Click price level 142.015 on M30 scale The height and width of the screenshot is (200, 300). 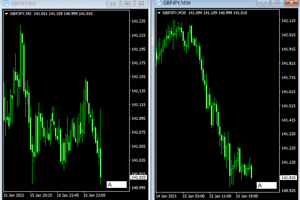pyautogui.click(x=288, y=35)
